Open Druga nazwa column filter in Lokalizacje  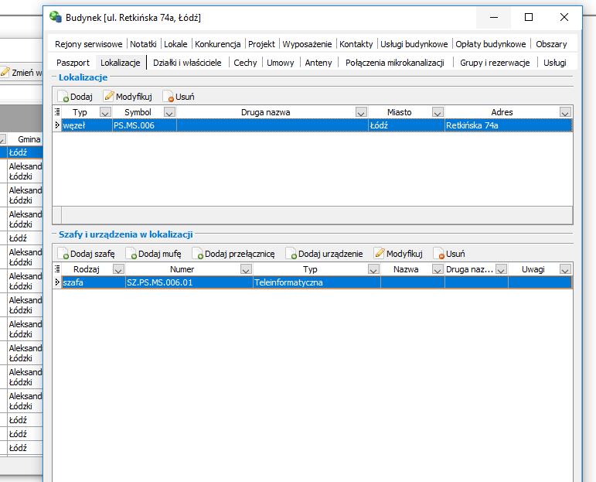361,112
